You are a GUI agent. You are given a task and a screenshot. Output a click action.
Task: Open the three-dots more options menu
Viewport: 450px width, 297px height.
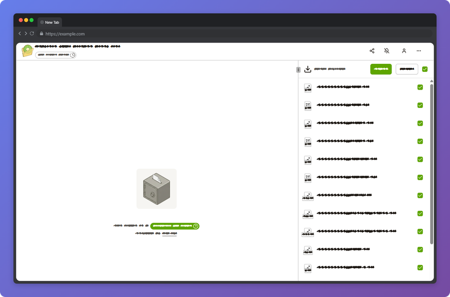419,51
